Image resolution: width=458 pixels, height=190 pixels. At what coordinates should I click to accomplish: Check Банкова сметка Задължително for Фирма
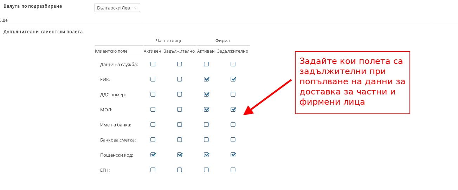233,140
